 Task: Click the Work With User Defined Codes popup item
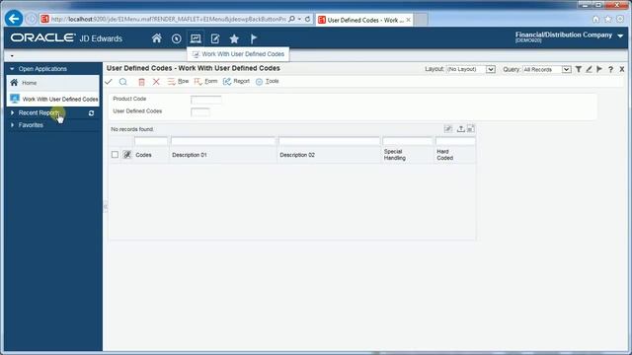(238, 54)
